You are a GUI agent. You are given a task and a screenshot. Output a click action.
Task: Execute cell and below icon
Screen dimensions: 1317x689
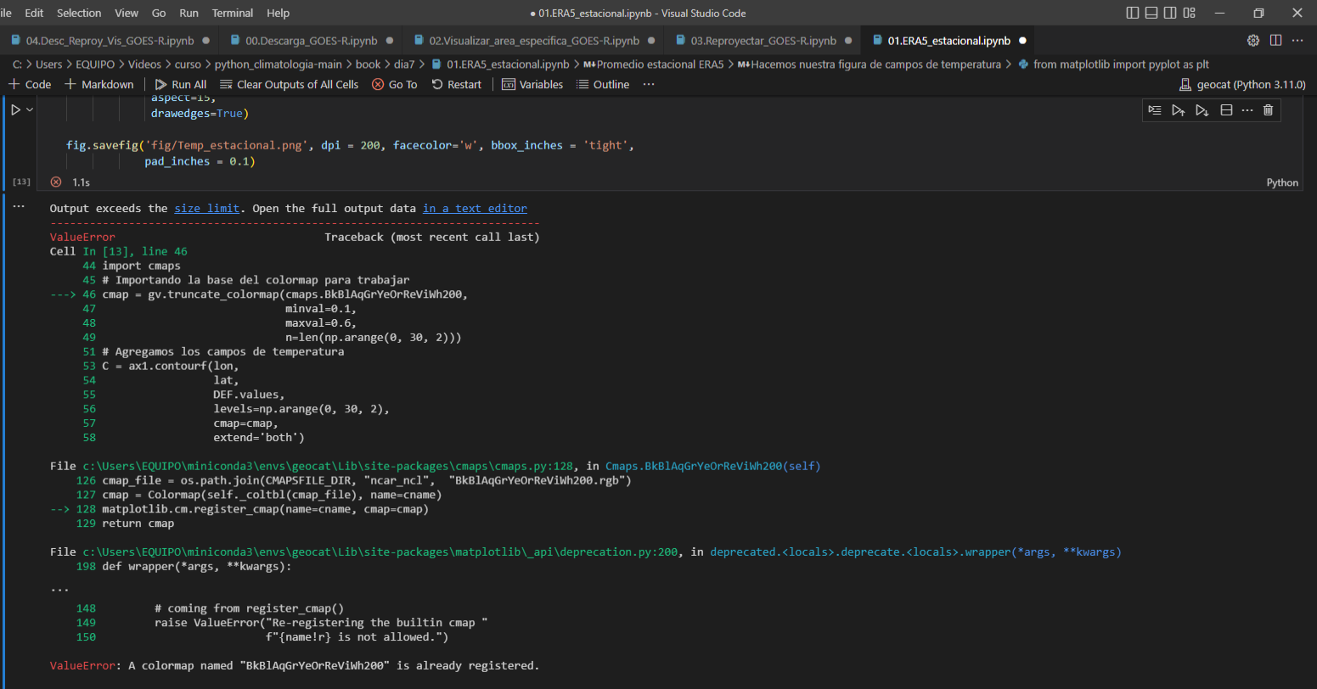1202,109
